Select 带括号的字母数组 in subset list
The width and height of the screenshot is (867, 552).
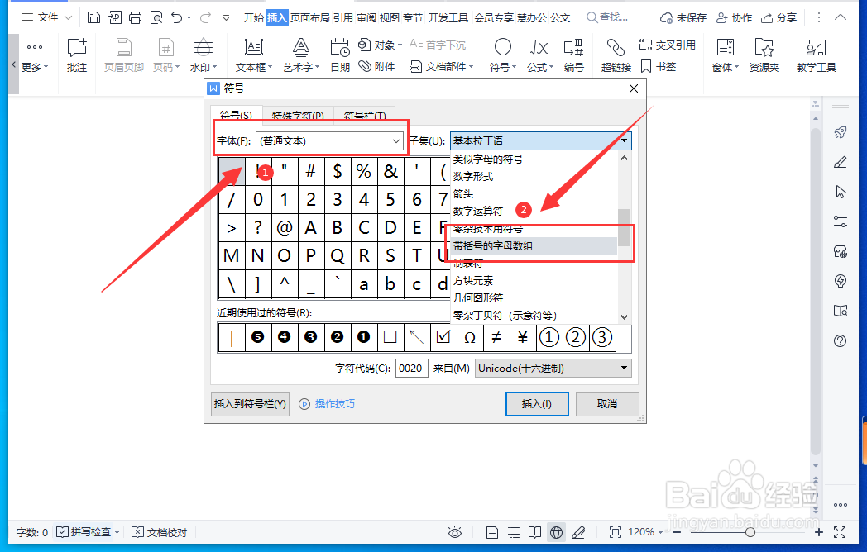[x=534, y=246]
